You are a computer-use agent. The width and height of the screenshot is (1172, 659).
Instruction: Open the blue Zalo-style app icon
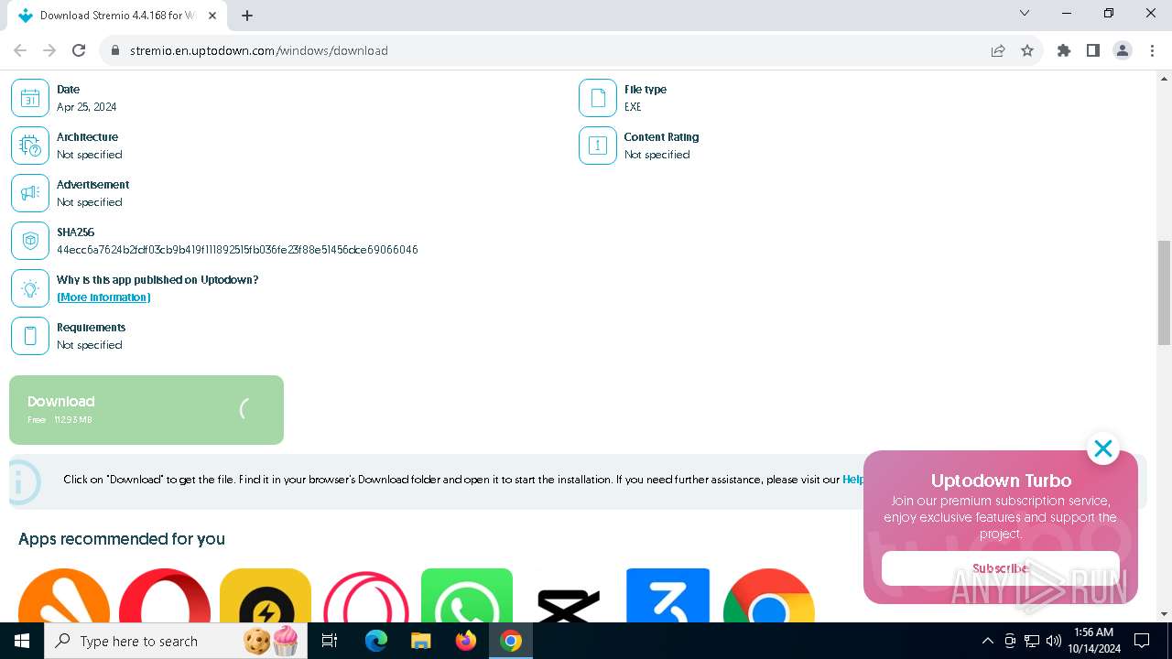click(x=667, y=596)
